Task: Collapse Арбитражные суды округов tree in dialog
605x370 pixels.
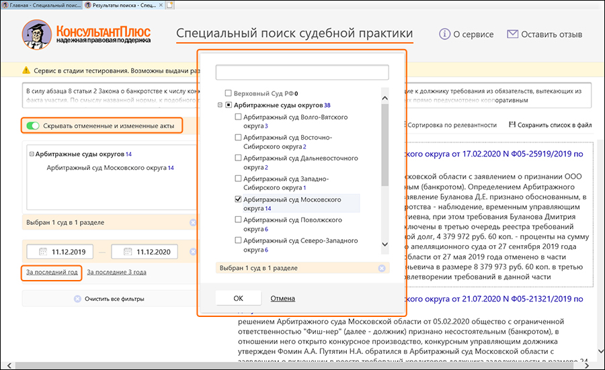Action: 220,106
